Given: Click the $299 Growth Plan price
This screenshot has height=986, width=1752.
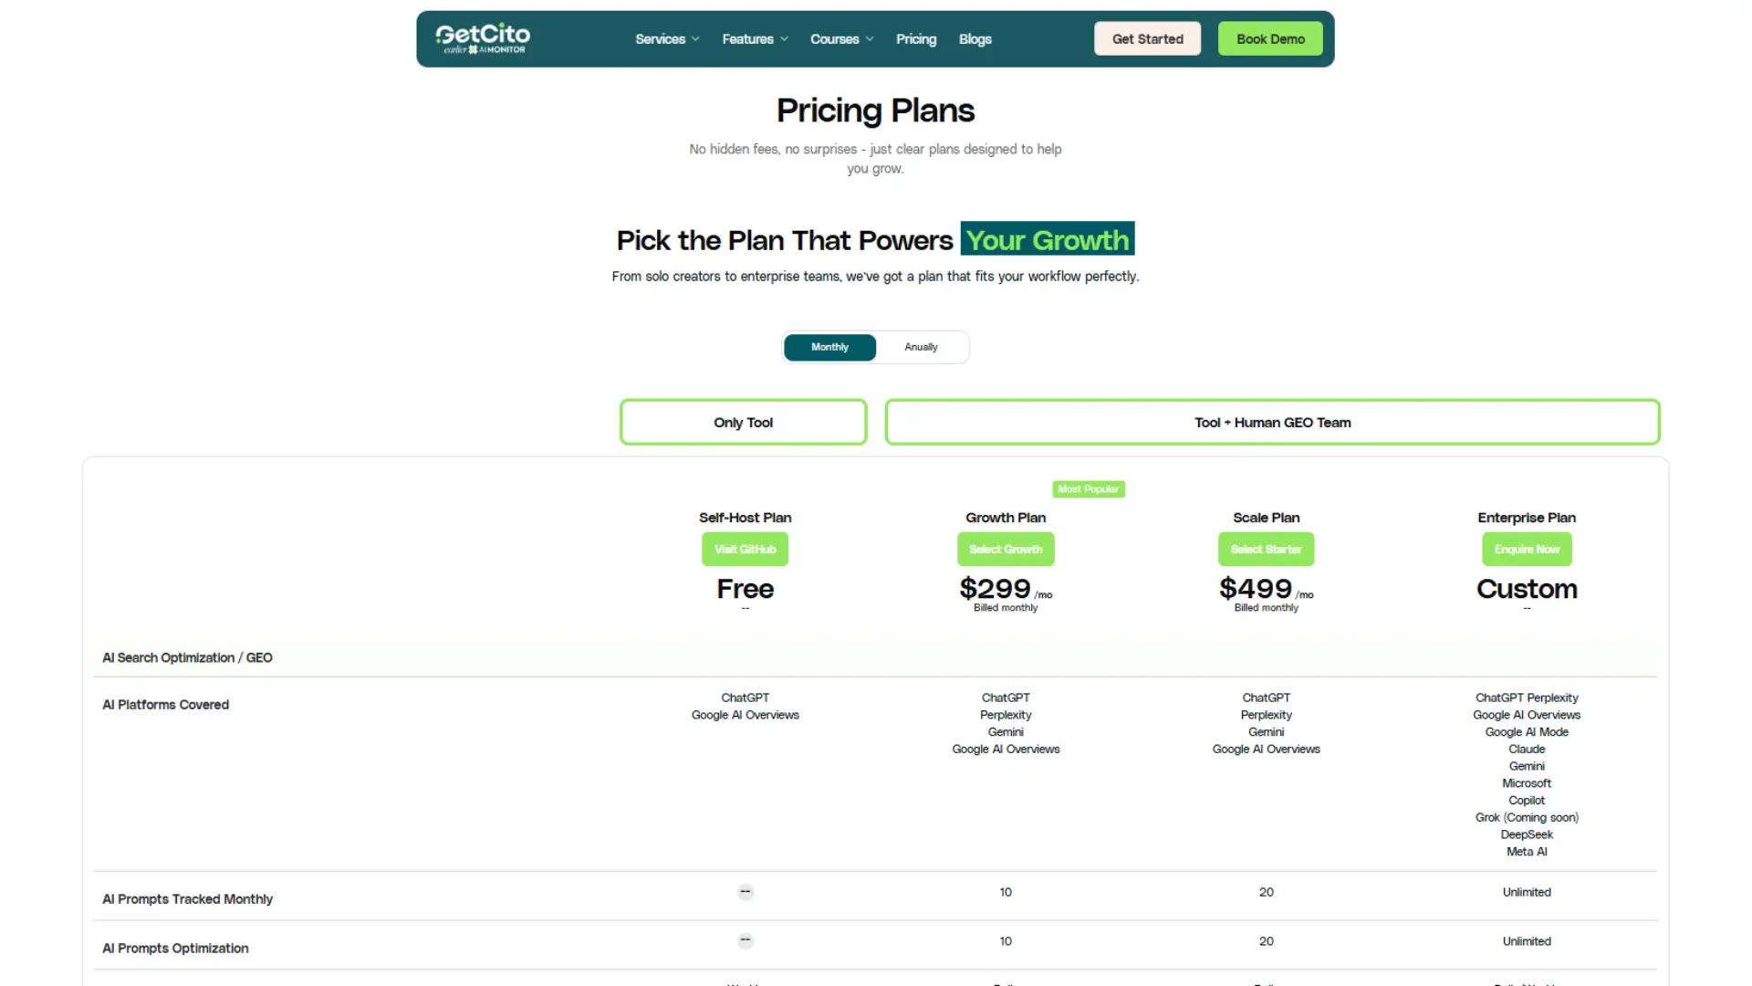Looking at the screenshot, I should pyautogui.click(x=994, y=590).
